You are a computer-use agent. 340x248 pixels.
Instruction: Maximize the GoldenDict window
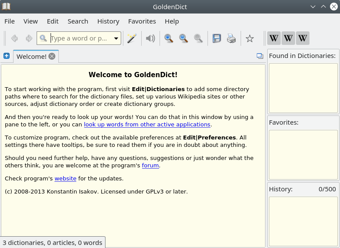[x=323, y=7]
